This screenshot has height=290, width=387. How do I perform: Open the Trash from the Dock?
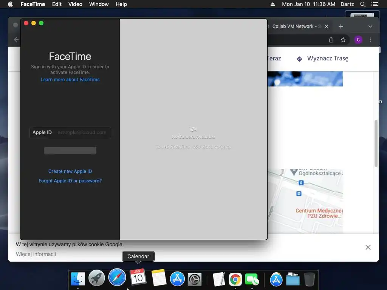point(309,279)
